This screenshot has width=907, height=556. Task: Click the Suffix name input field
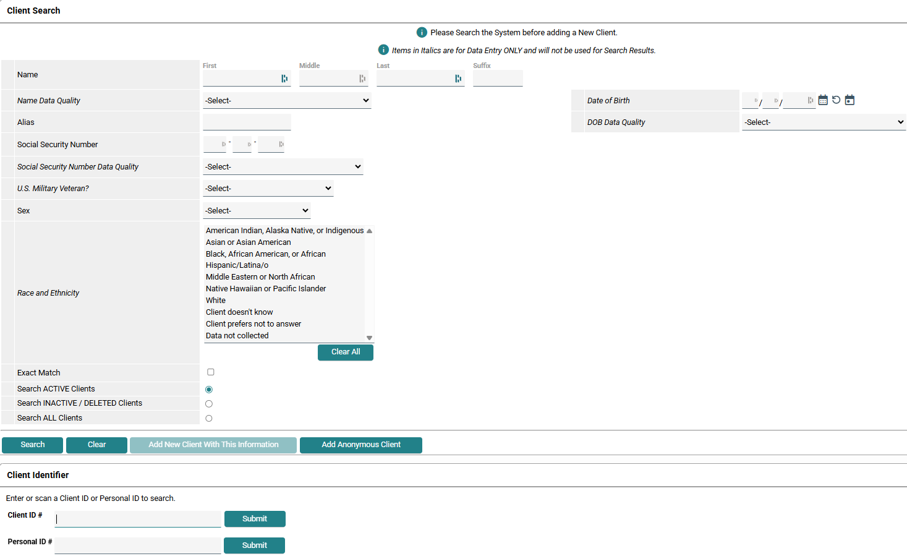[x=498, y=79]
